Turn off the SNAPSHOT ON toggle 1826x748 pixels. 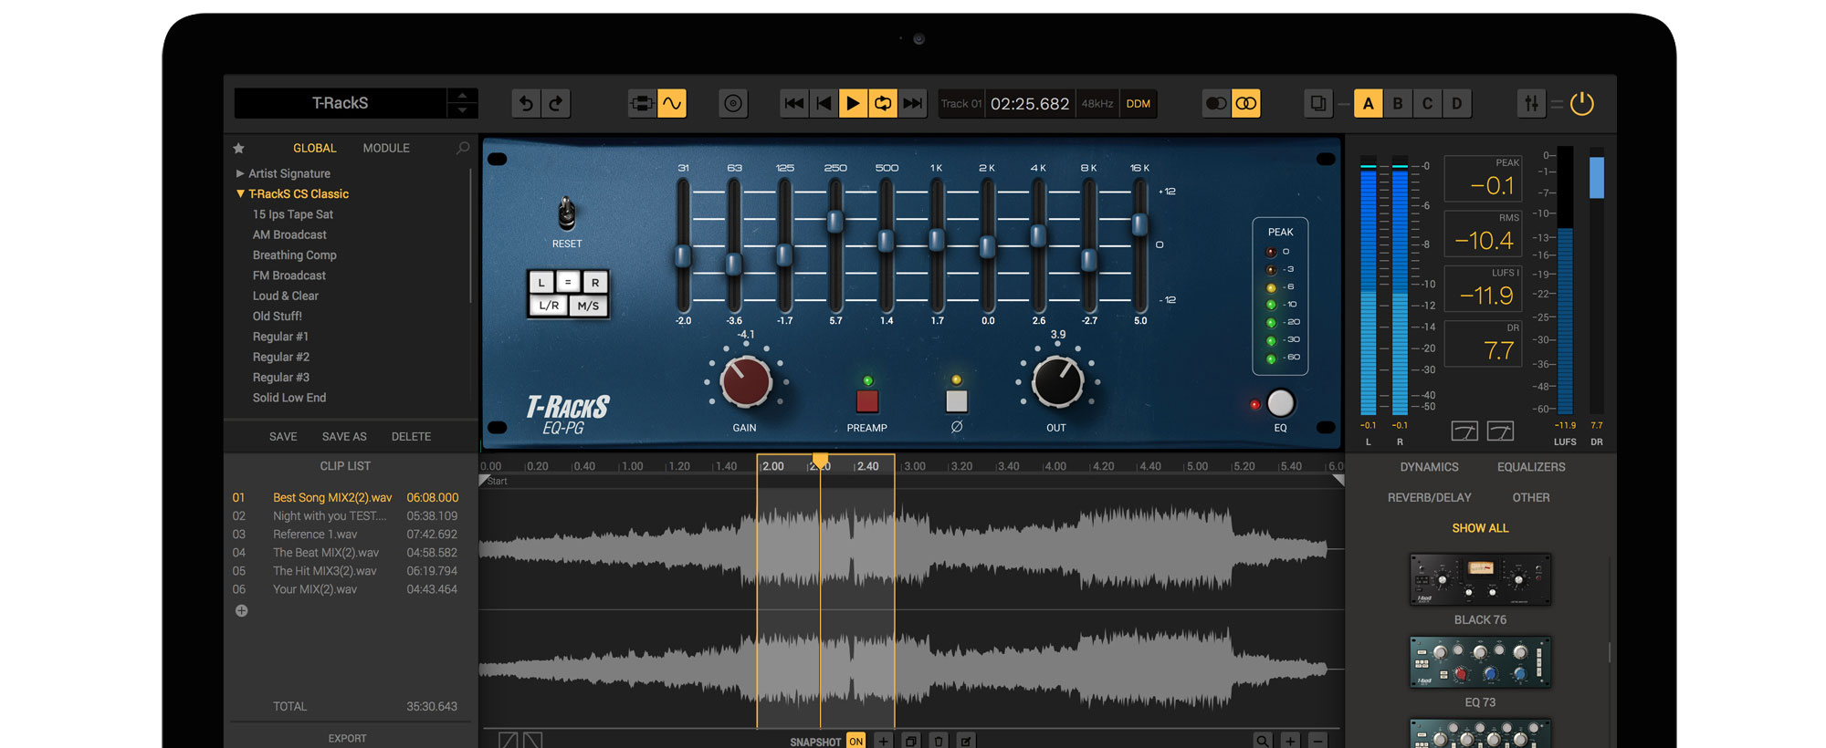tap(855, 742)
